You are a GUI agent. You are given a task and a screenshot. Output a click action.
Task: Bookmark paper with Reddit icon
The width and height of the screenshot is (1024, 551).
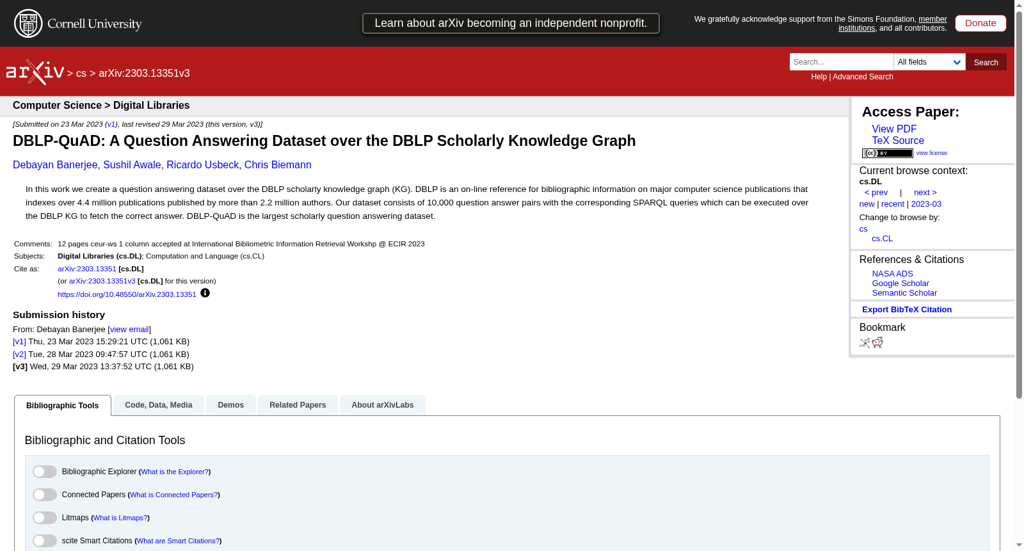pos(877,343)
